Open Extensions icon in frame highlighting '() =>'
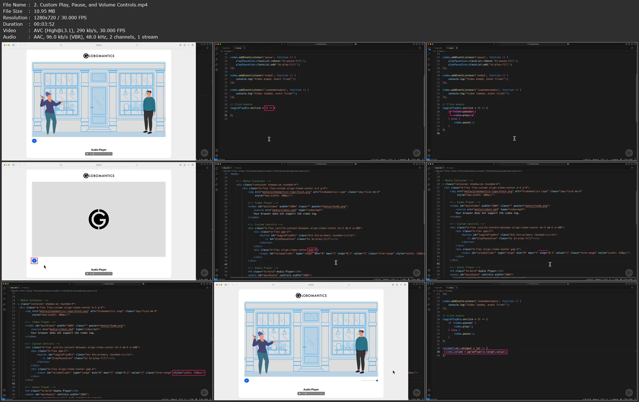 tap(217, 70)
